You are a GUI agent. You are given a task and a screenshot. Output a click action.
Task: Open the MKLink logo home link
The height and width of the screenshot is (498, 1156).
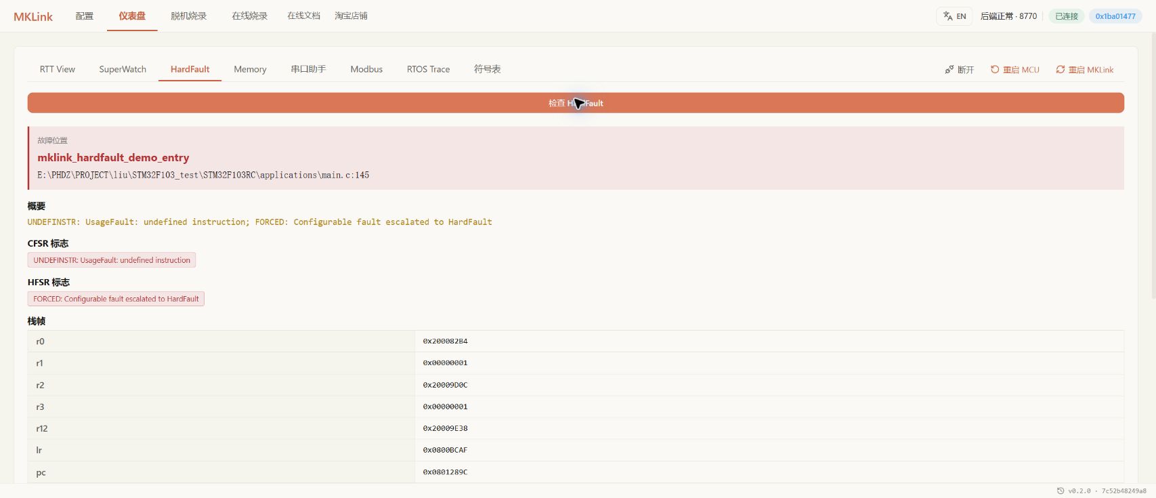pos(33,17)
